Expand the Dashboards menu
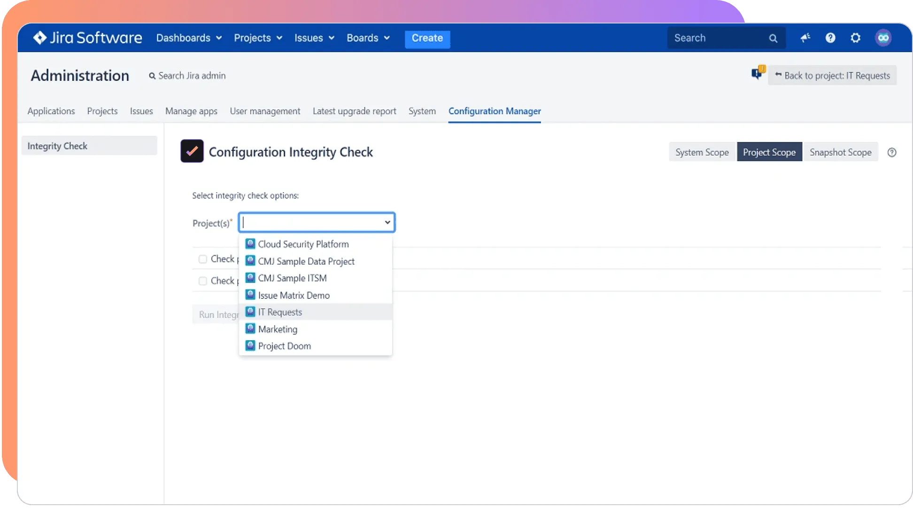Screen dimensions: 913x515 click(x=189, y=38)
